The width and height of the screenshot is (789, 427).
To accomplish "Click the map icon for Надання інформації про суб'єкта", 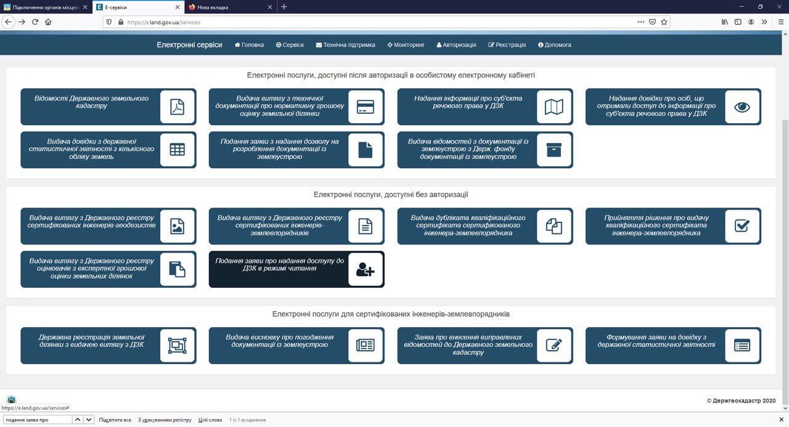I will (x=554, y=107).
